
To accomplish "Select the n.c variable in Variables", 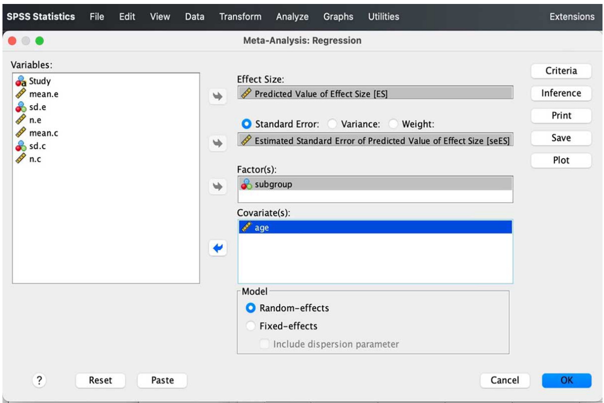I will tap(106, 159).
